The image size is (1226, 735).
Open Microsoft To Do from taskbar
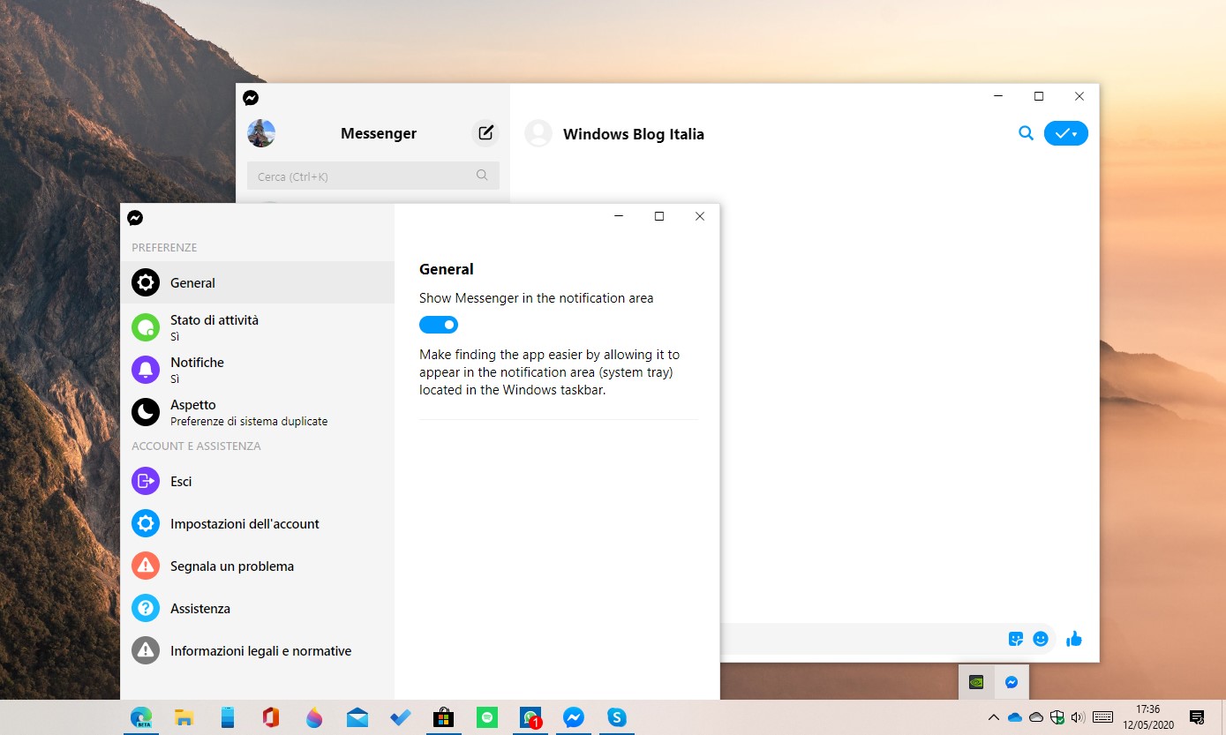(x=401, y=717)
